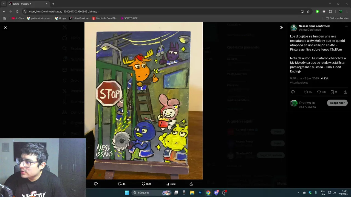Click the Ness is Sans confirmed avatar
The width and height of the screenshot is (351, 197).
pyautogui.click(x=294, y=28)
